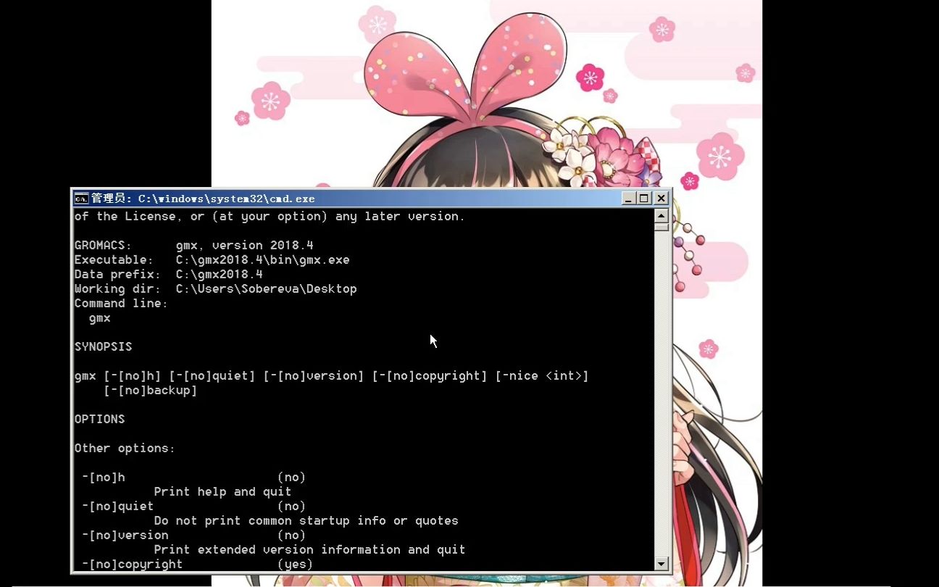Click 'Print extended version information and quit'

tap(309, 550)
